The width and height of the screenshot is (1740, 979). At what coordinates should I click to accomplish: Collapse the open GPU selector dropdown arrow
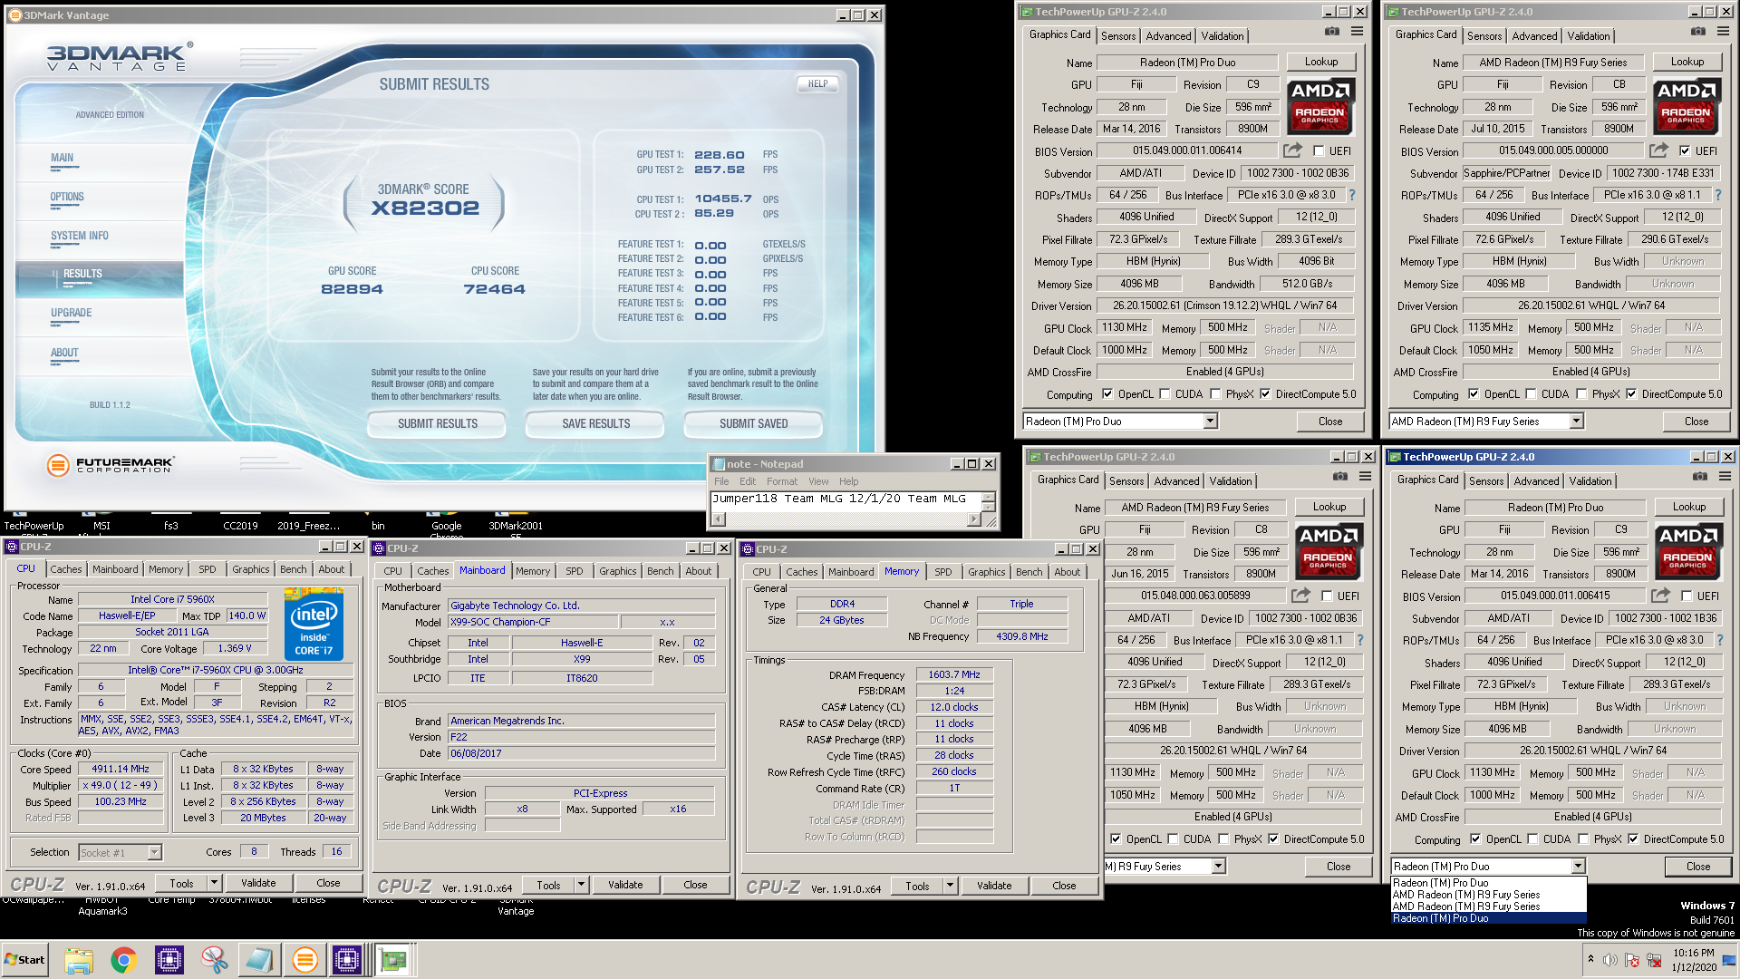pyautogui.click(x=1578, y=867)
